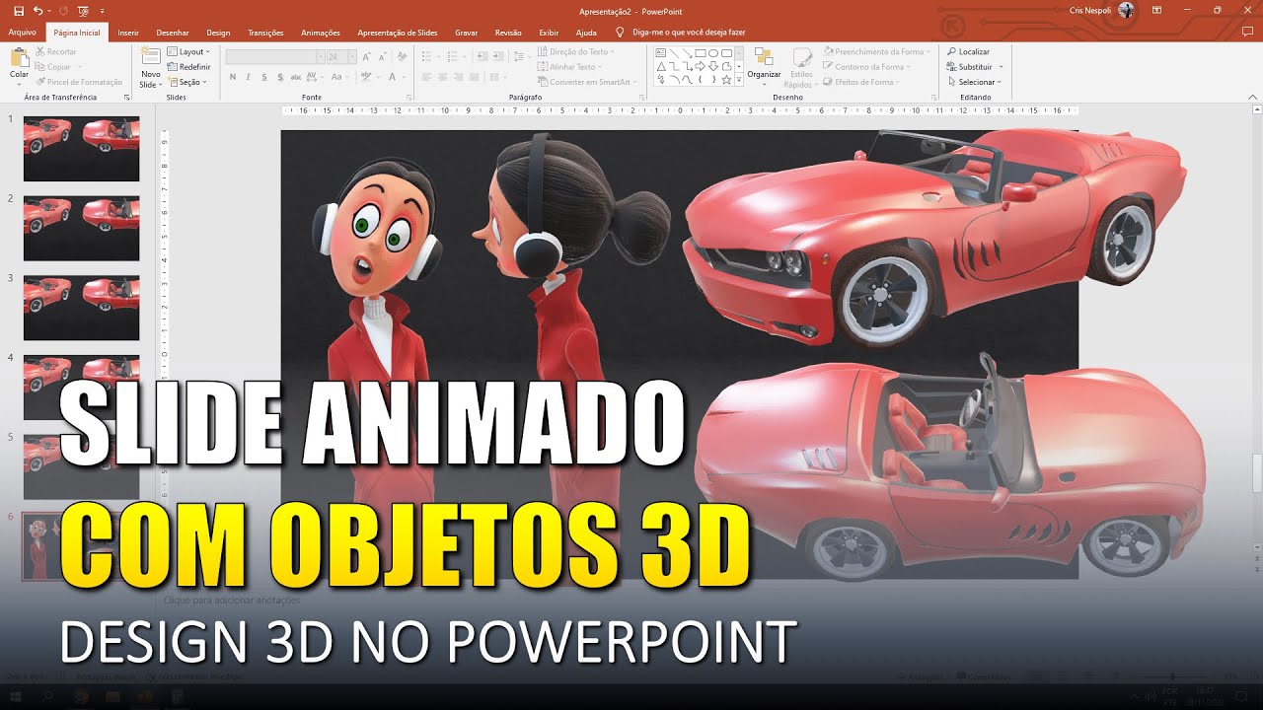1263x710 pixels.
Task: Open the Organizar arrange dropdown
Action: coord(764,67)
